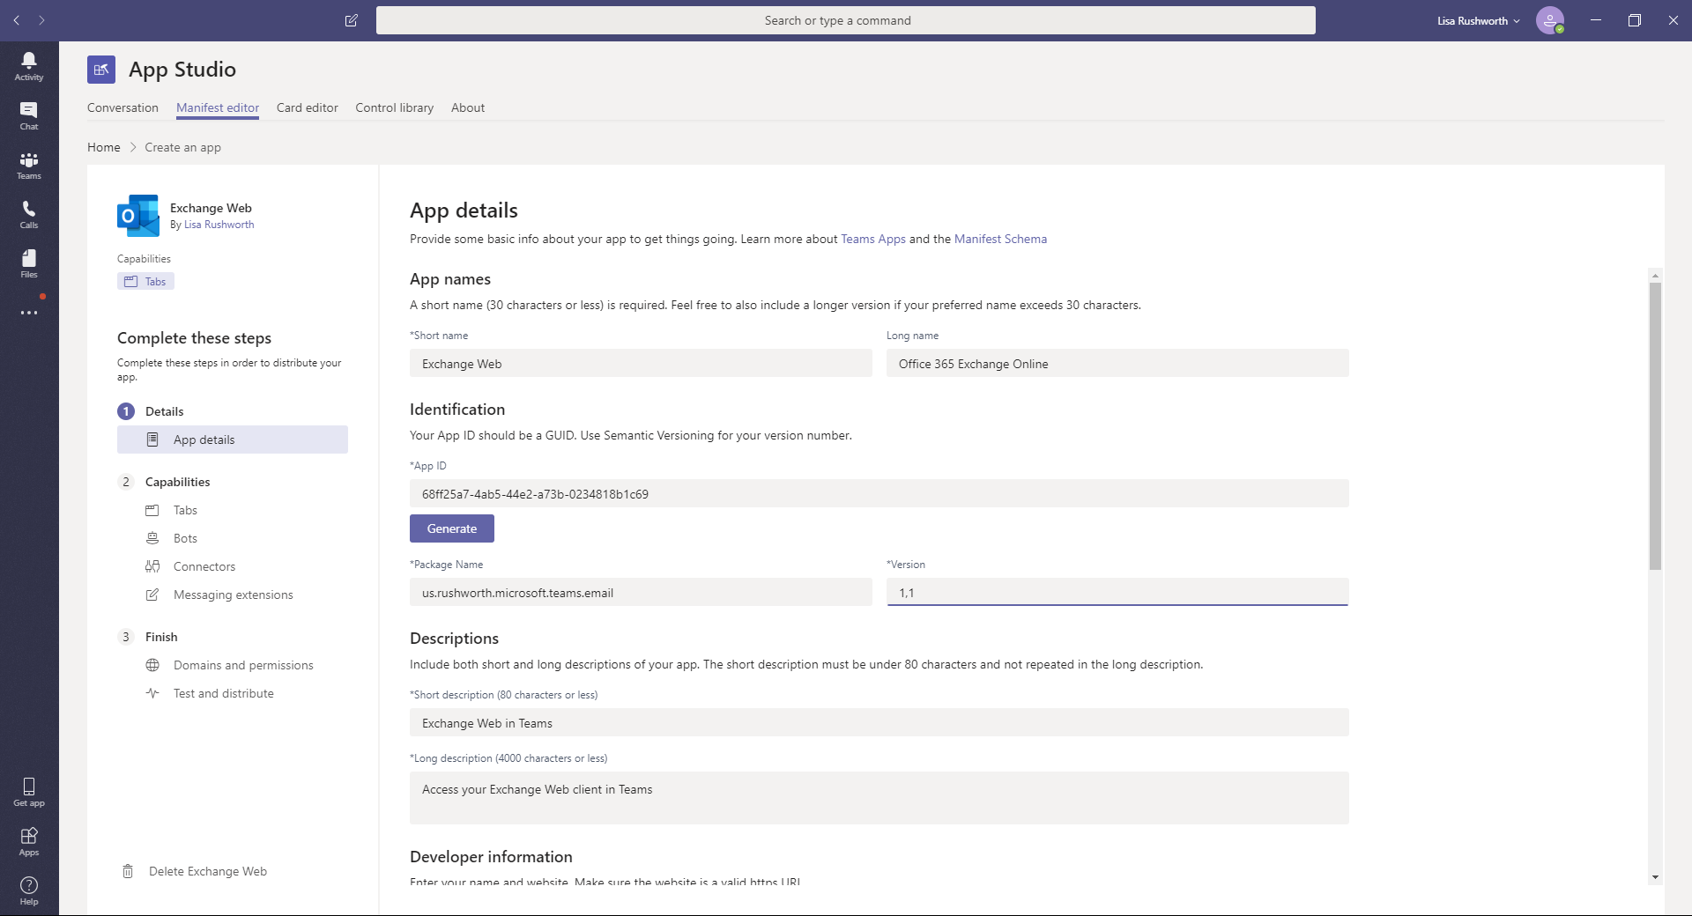The image size is (1692, 916).
Task: Open Help in the sidebar
Action: click(29, 890)
